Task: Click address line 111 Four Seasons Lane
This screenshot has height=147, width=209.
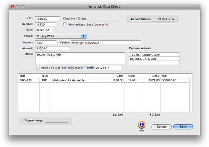Action: click(154, 55)
